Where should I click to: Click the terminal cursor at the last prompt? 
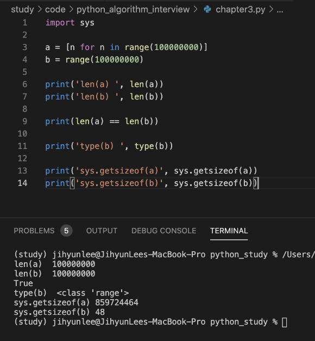coord(285,323)
